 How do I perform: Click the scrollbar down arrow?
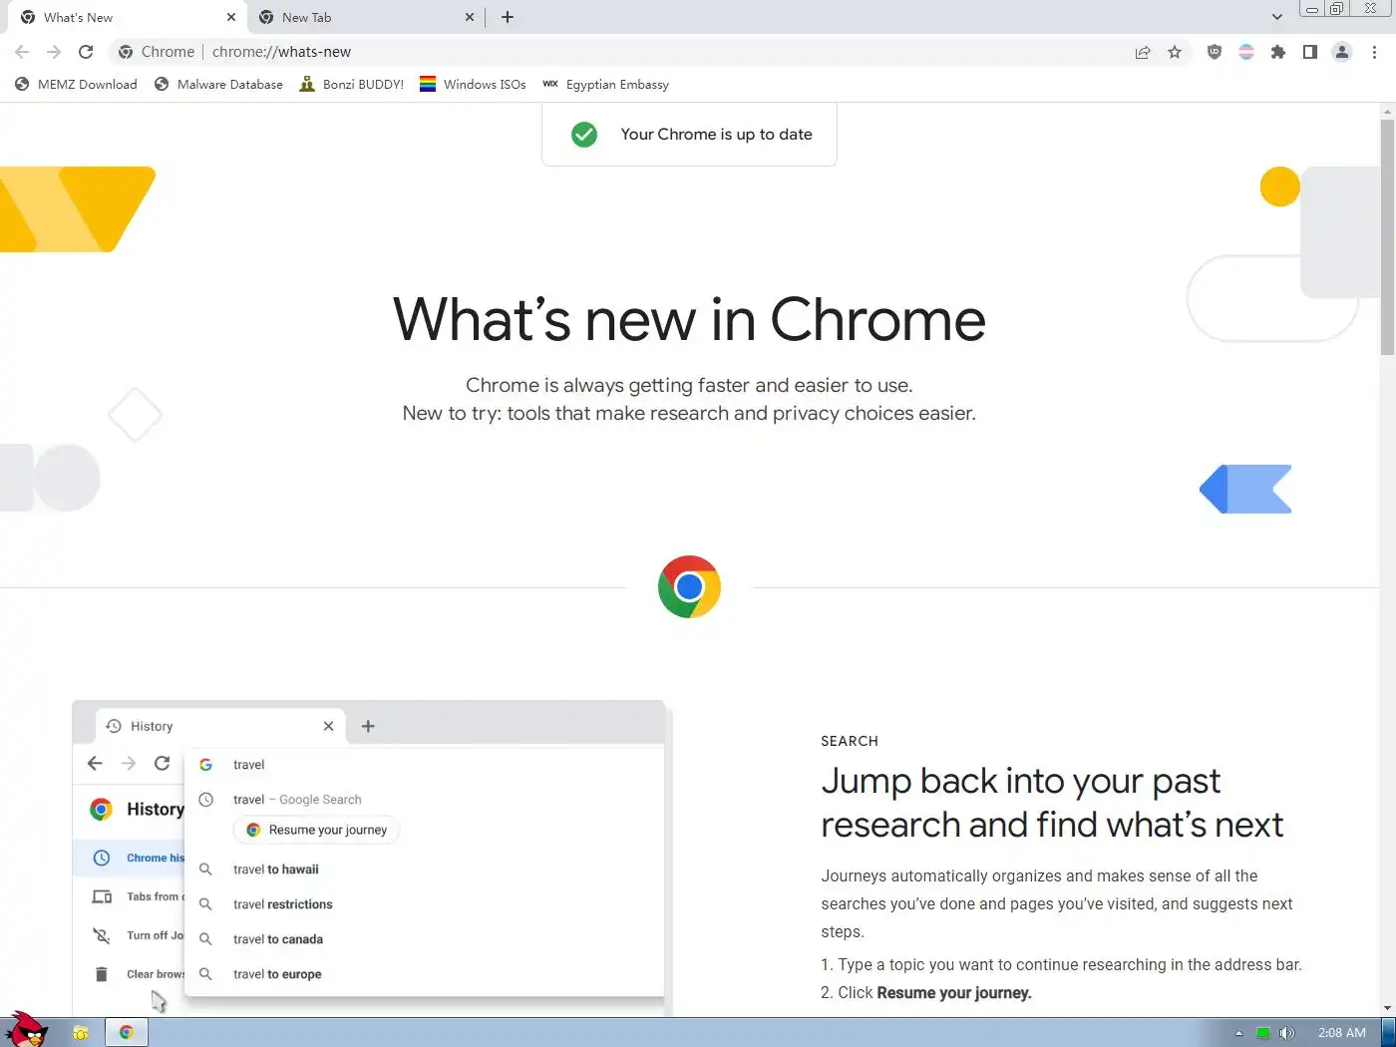[1387, 1008]
